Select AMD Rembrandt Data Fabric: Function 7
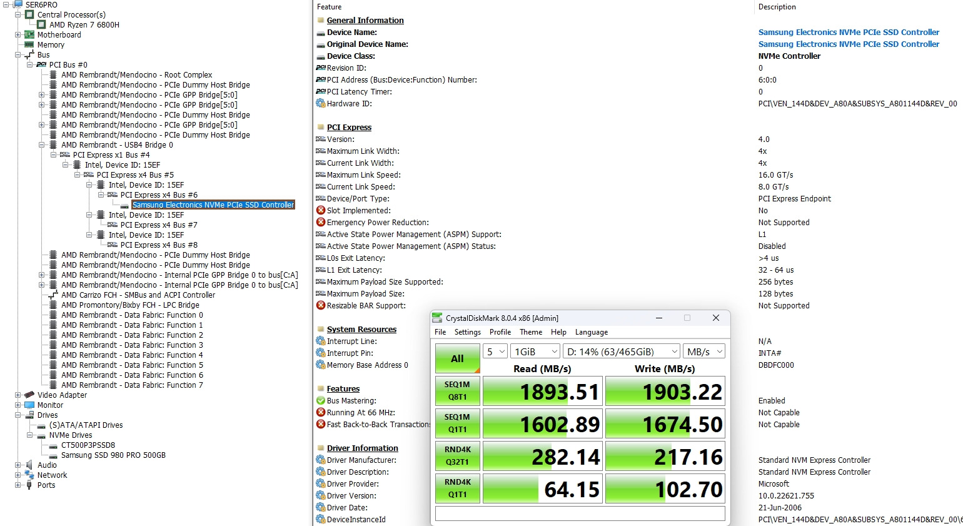The width and height of the screenshot is (963, 526). 132,385
